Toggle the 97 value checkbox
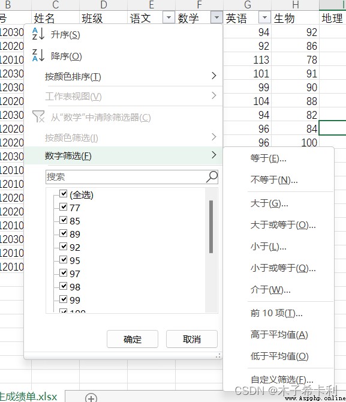 [64, 272]
